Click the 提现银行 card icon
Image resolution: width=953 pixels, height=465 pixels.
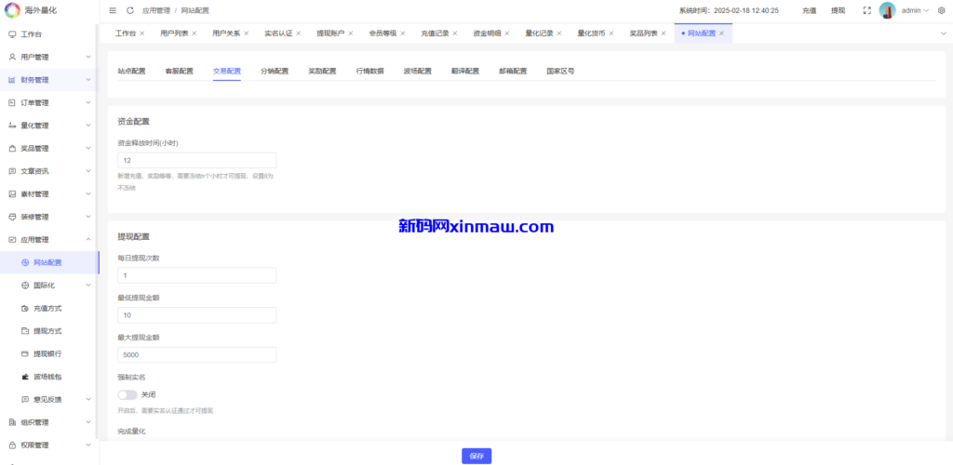click(25, 354)
